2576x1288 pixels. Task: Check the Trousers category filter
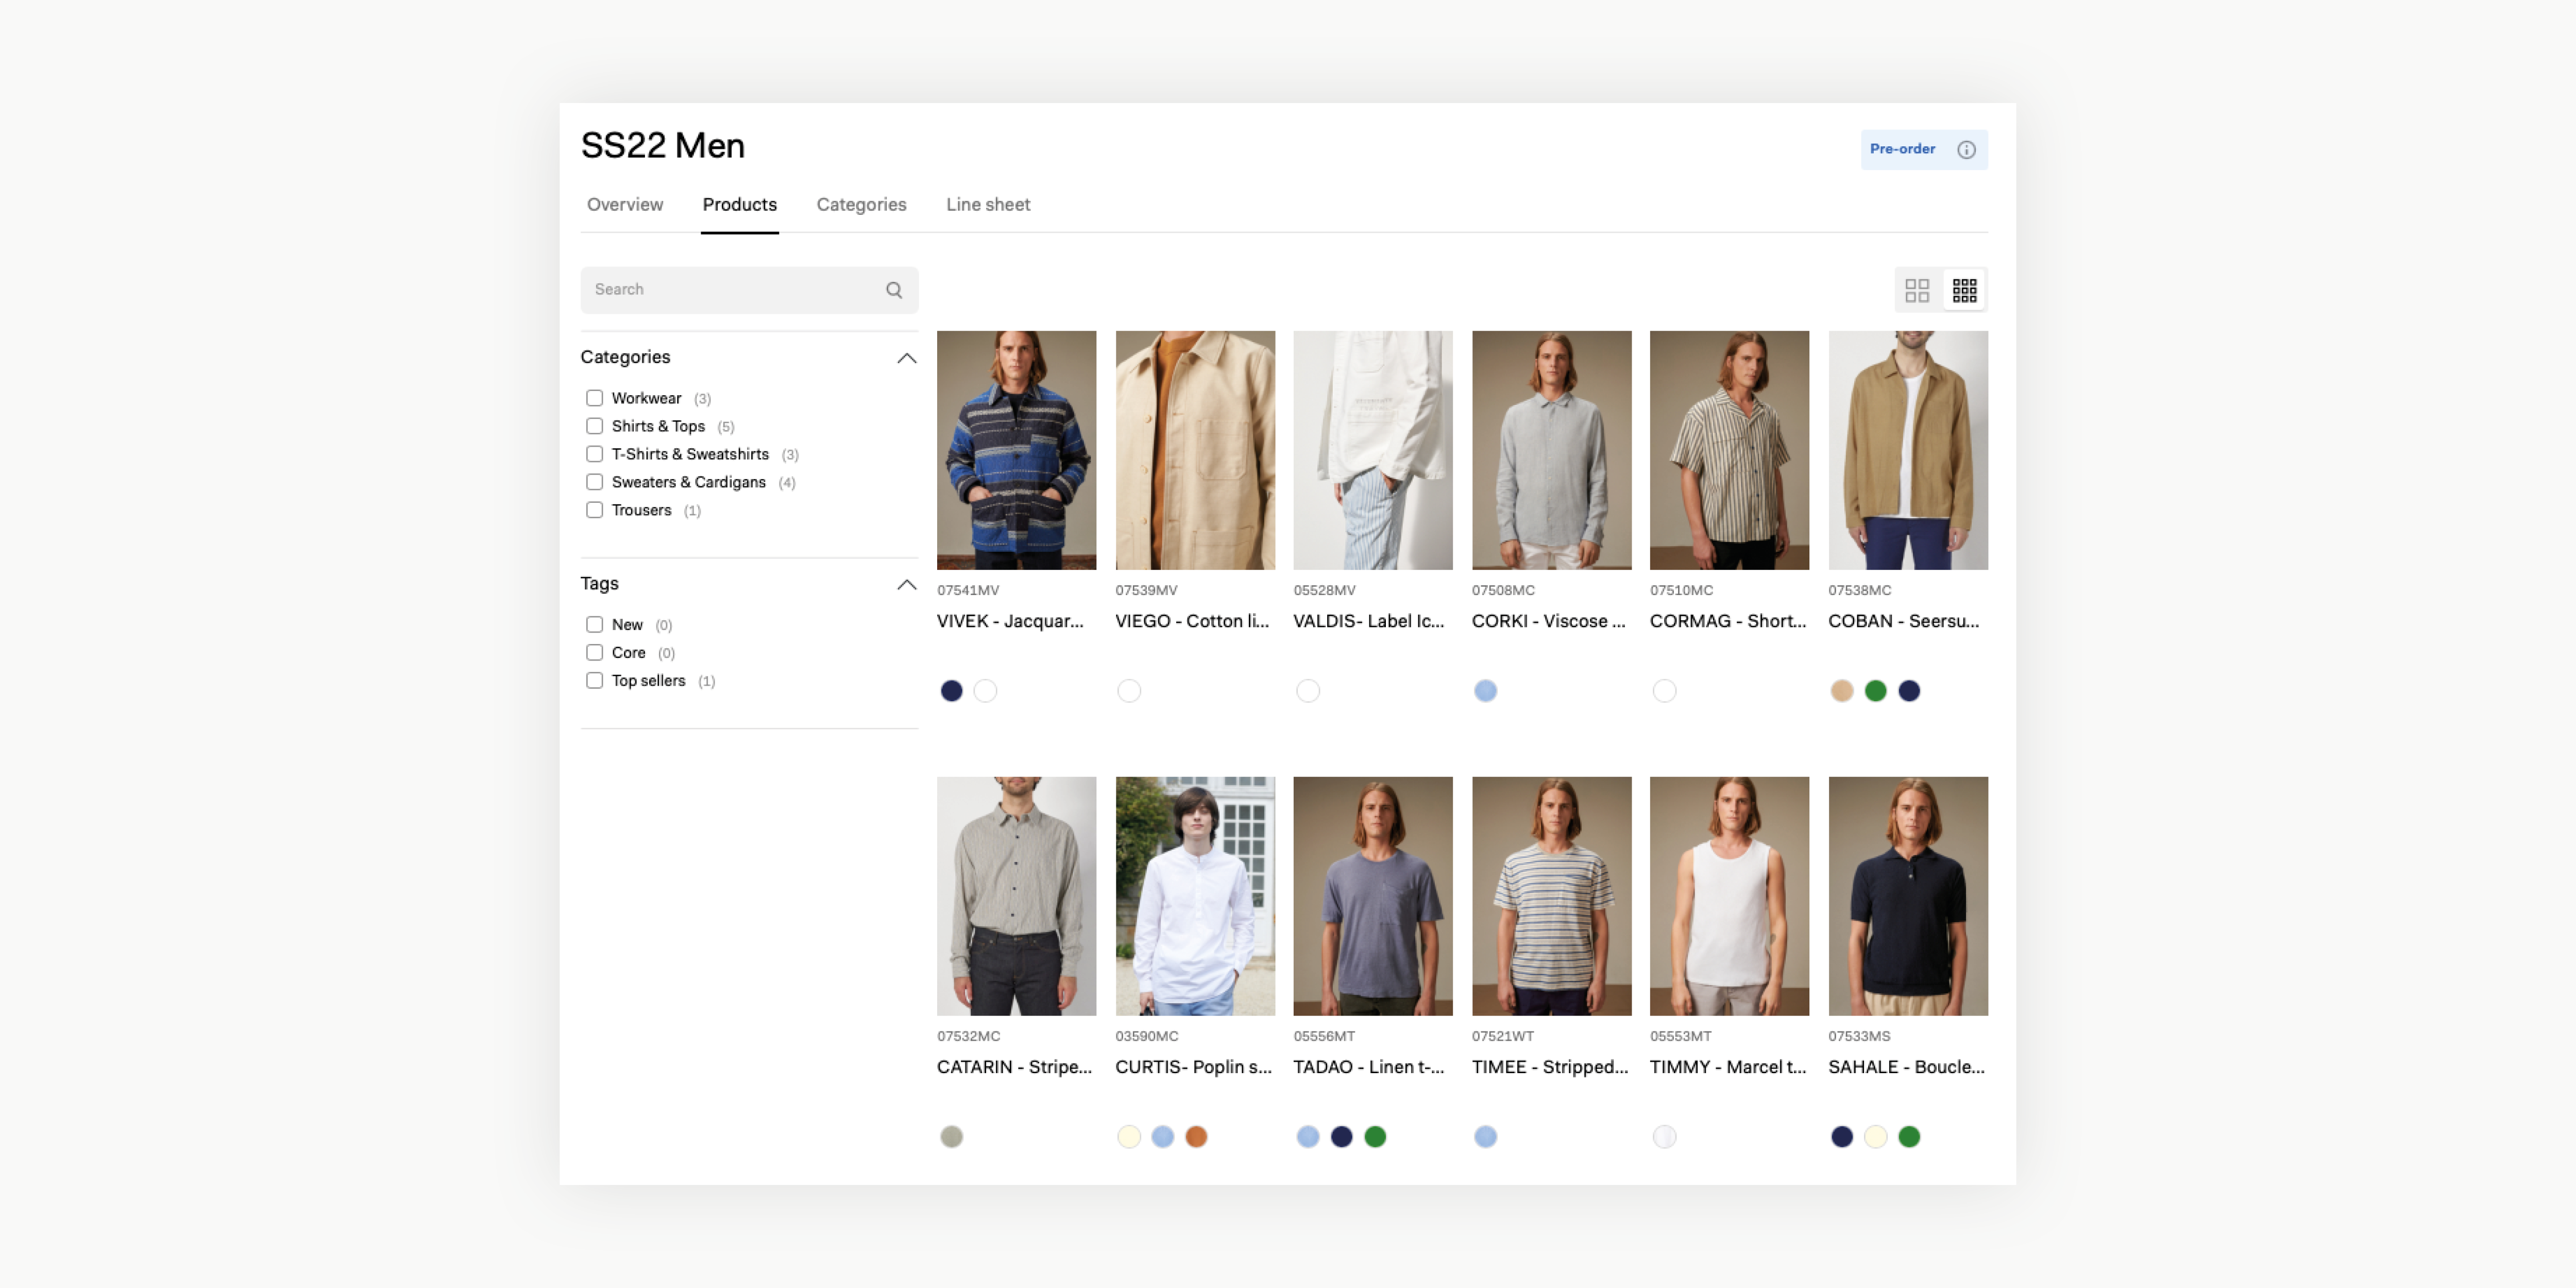(595, 510)
